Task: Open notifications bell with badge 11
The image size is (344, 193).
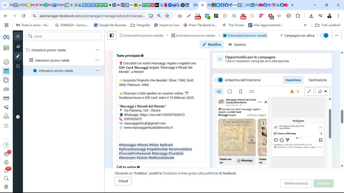Action: 6,170
